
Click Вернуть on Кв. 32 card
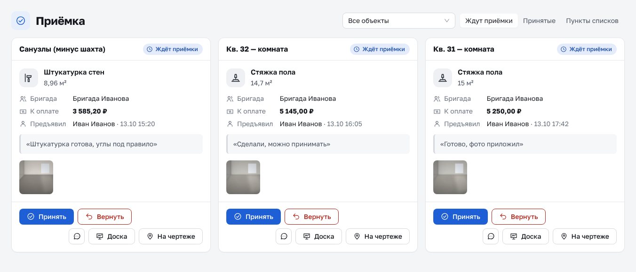point(311,217)
